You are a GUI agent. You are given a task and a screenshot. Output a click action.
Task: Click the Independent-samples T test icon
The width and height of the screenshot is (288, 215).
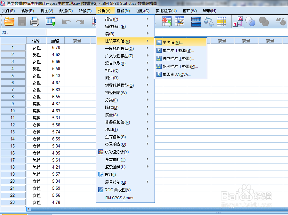(x=159, y=58)
